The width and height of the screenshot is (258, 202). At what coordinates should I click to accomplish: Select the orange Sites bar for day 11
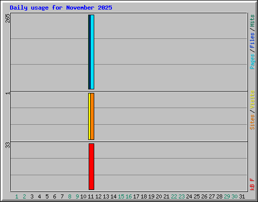pos(92,116)
